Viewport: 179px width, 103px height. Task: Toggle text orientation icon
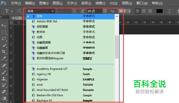coord(19,11)
